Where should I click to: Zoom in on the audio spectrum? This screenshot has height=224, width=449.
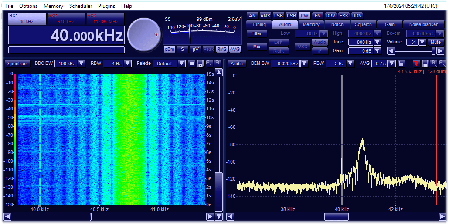click(434, 64)
